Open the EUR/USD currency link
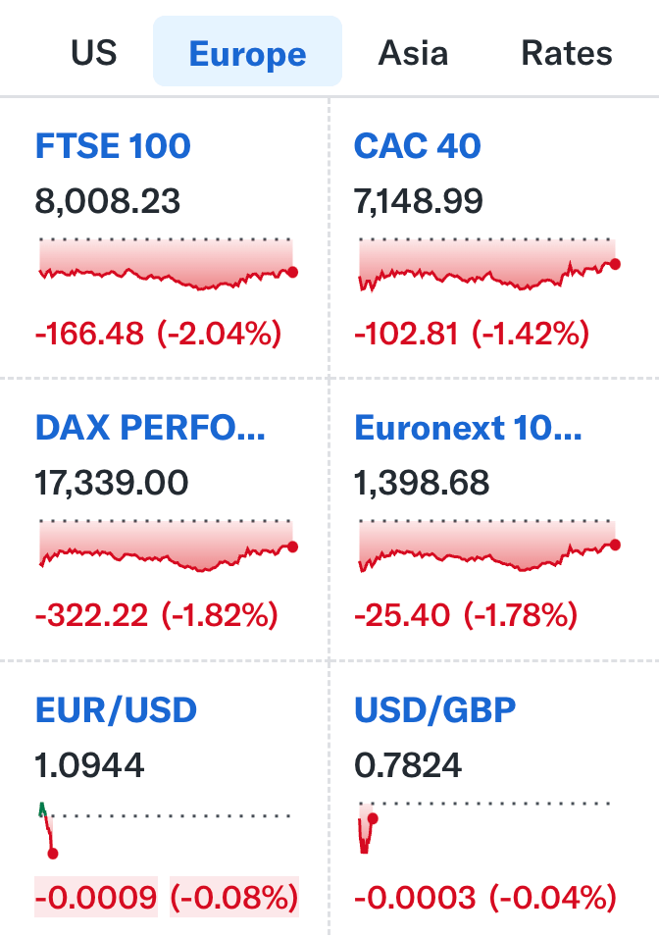Screen dimensions: 659x938 pos(116,709)
